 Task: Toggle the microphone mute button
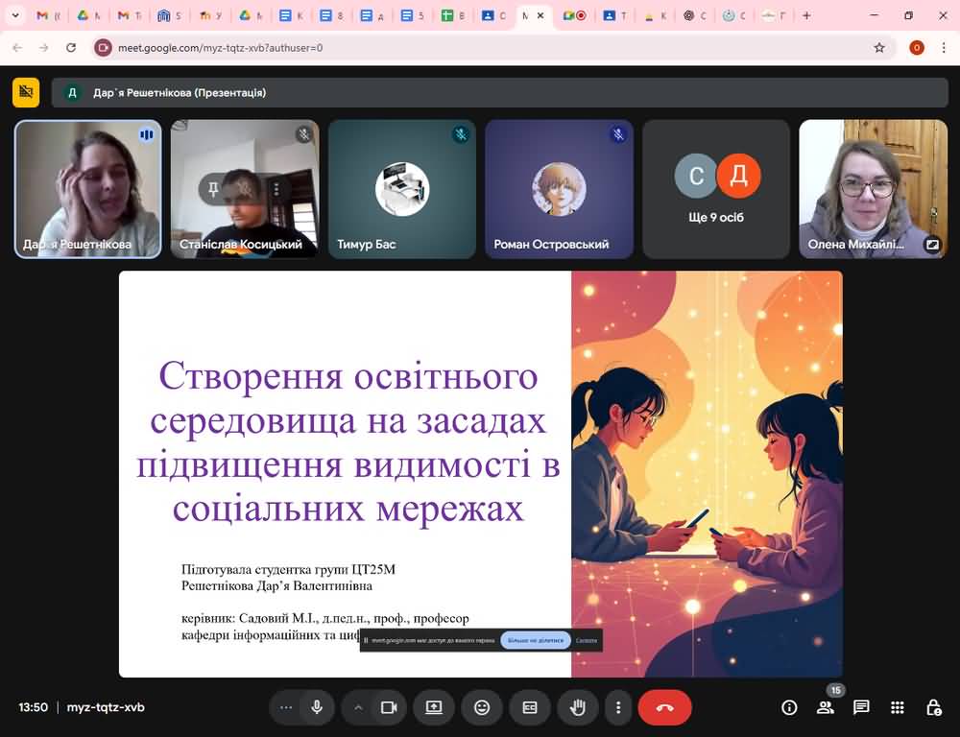[x=316, y=707]
